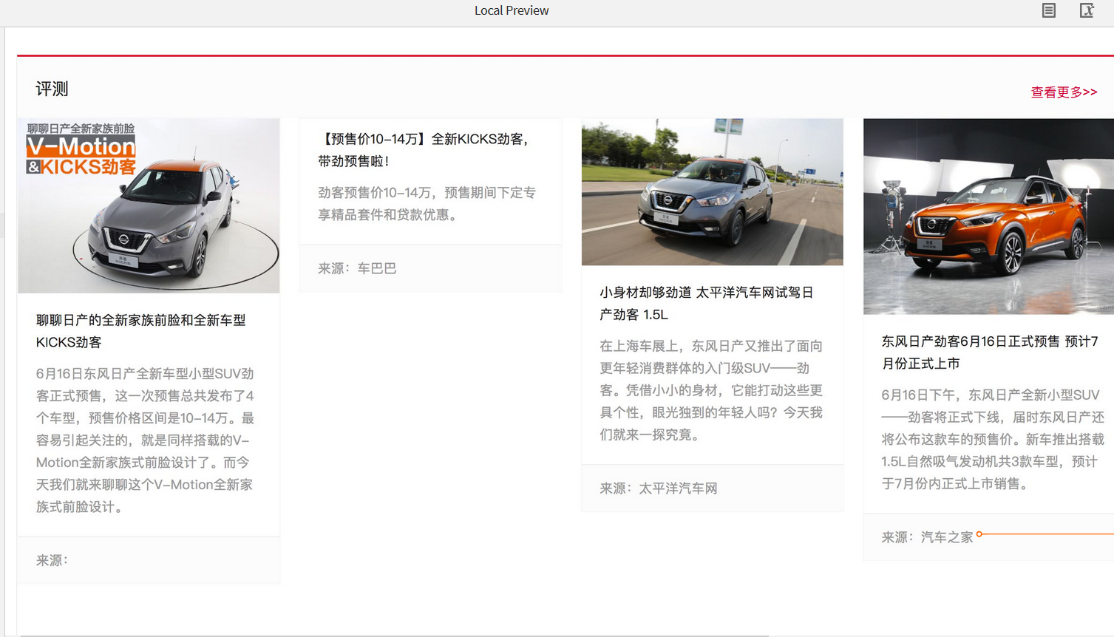Open article 小身材却够劲道 太平洋汽车网试驾

[707, 304]
